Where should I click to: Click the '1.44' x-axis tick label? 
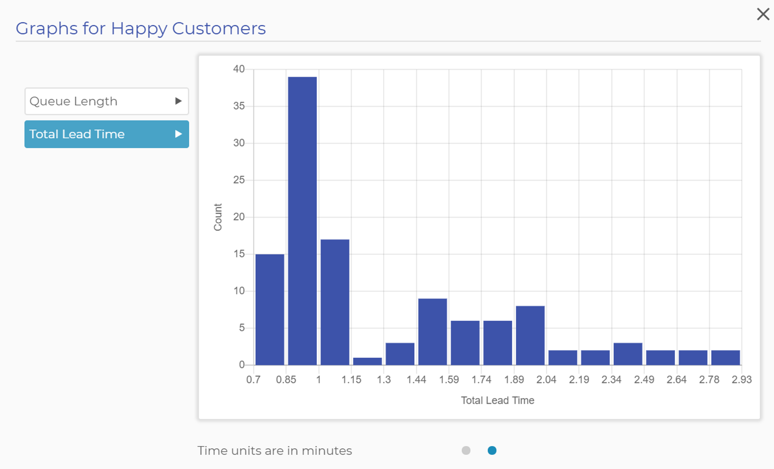click(x=416, y=380)
